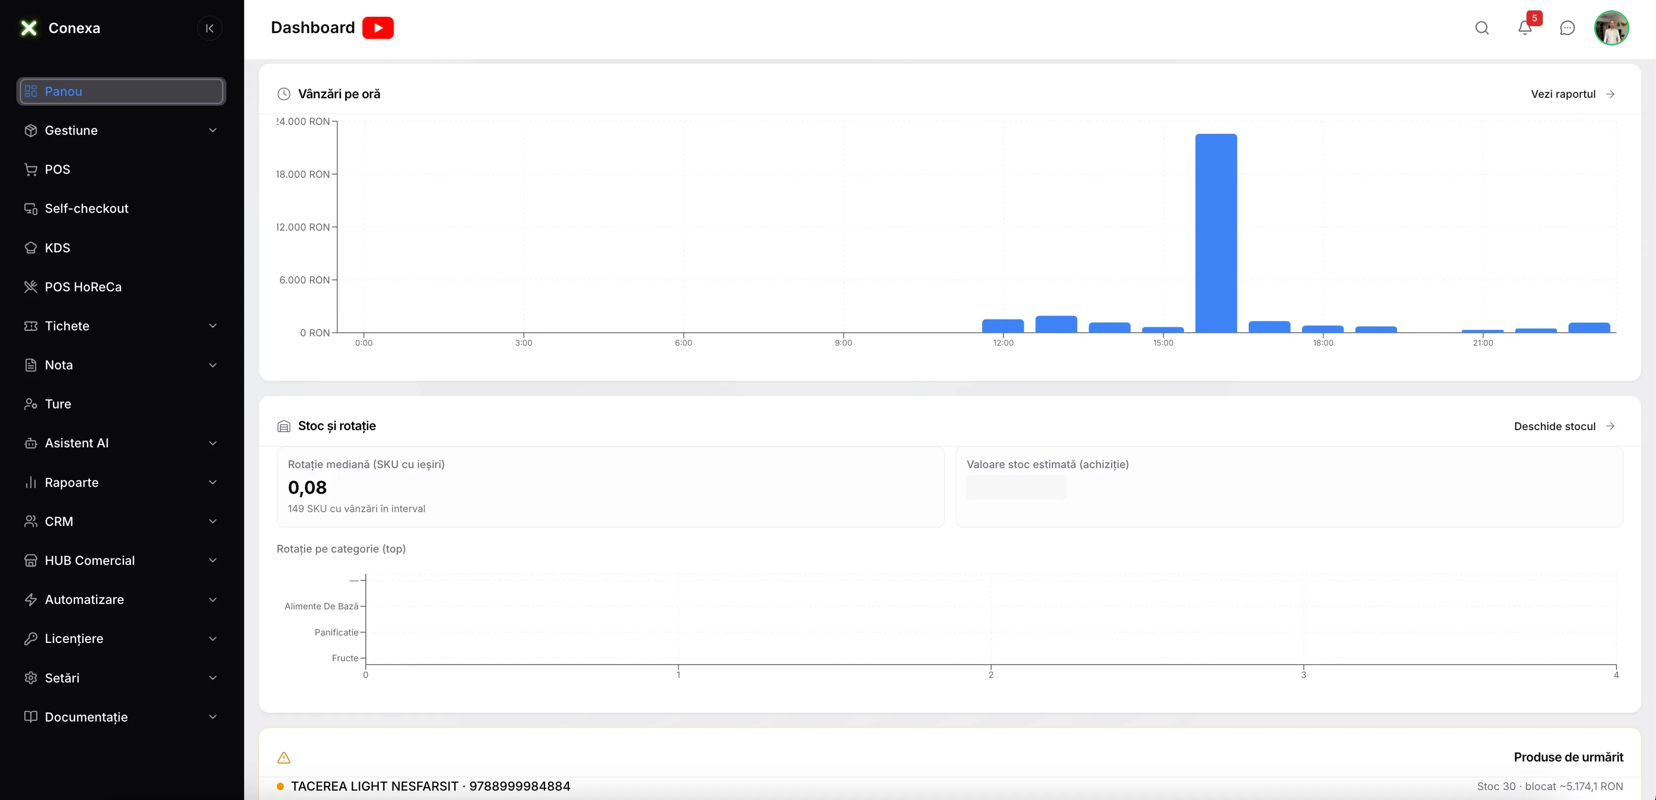Expand the HUB Comercial chevron
Viewport: 1656px width, 800px height.
coord(213,560)
